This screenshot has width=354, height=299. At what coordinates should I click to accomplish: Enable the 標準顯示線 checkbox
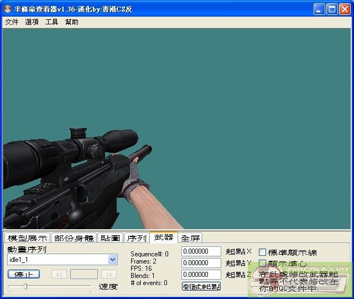[263, 252]
